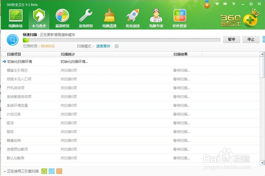The width and height of the screenshot is (265, 176).
Task: Click the scan settings gear icon
Action: click(117, 46)
